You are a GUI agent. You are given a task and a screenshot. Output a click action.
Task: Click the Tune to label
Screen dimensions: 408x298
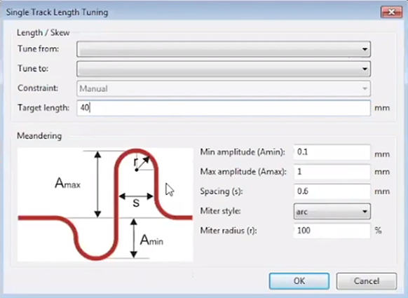33,69
